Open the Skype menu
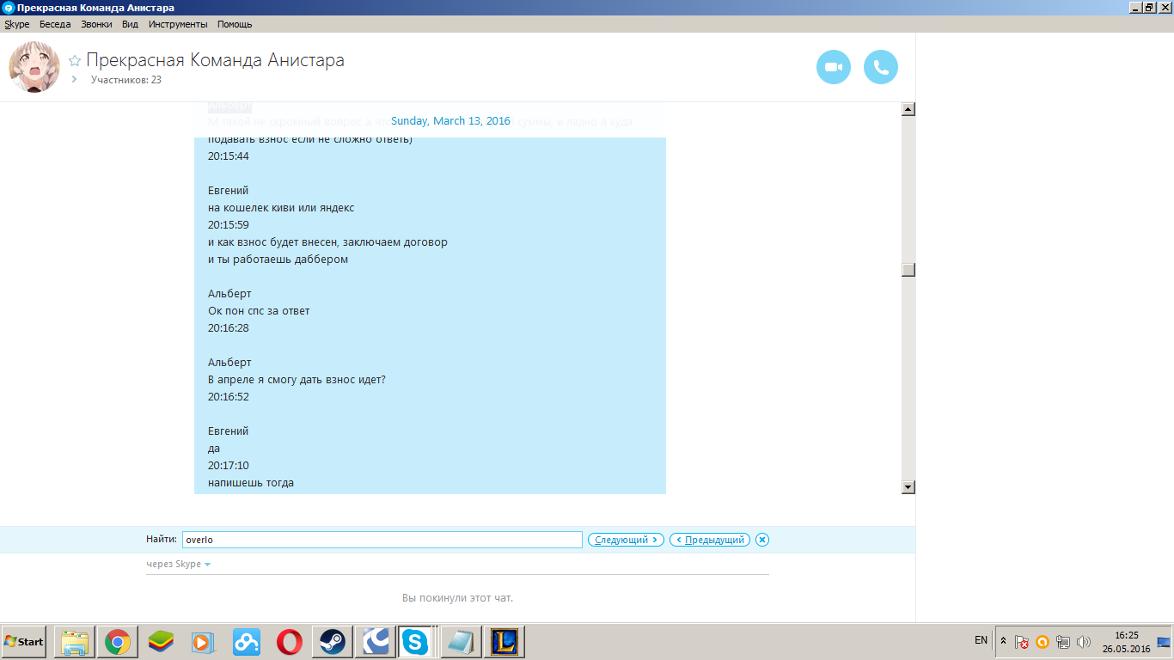Viewport: 1174px width, 660px height. (x=17, y=24)
